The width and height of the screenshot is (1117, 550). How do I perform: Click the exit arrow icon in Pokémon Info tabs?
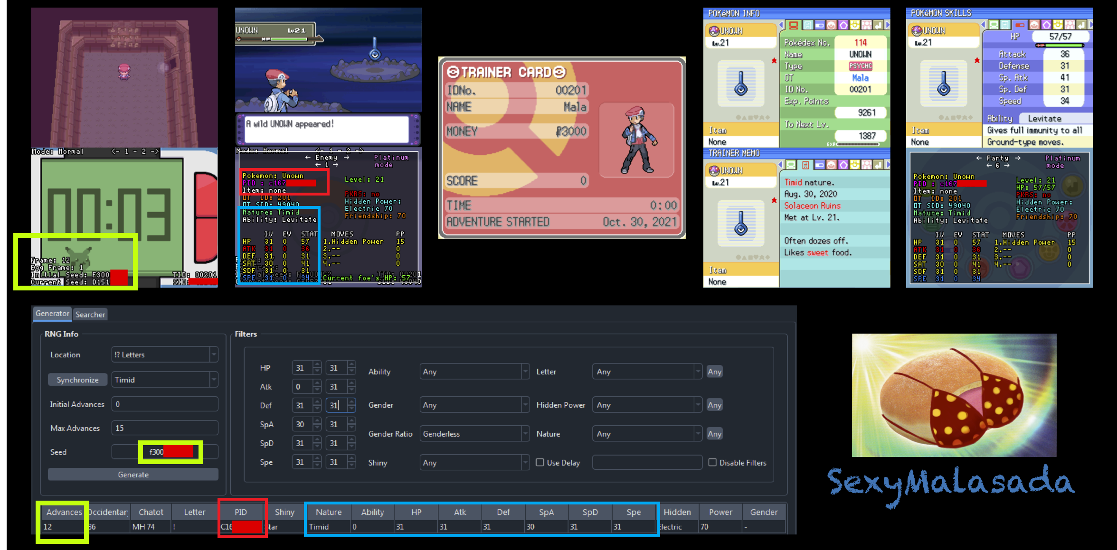(x=878, y=25)
